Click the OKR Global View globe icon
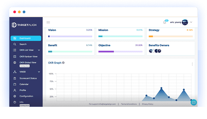The width and height of the screenshot is (207, 119). pyautogui.click(x=15, y=62)
